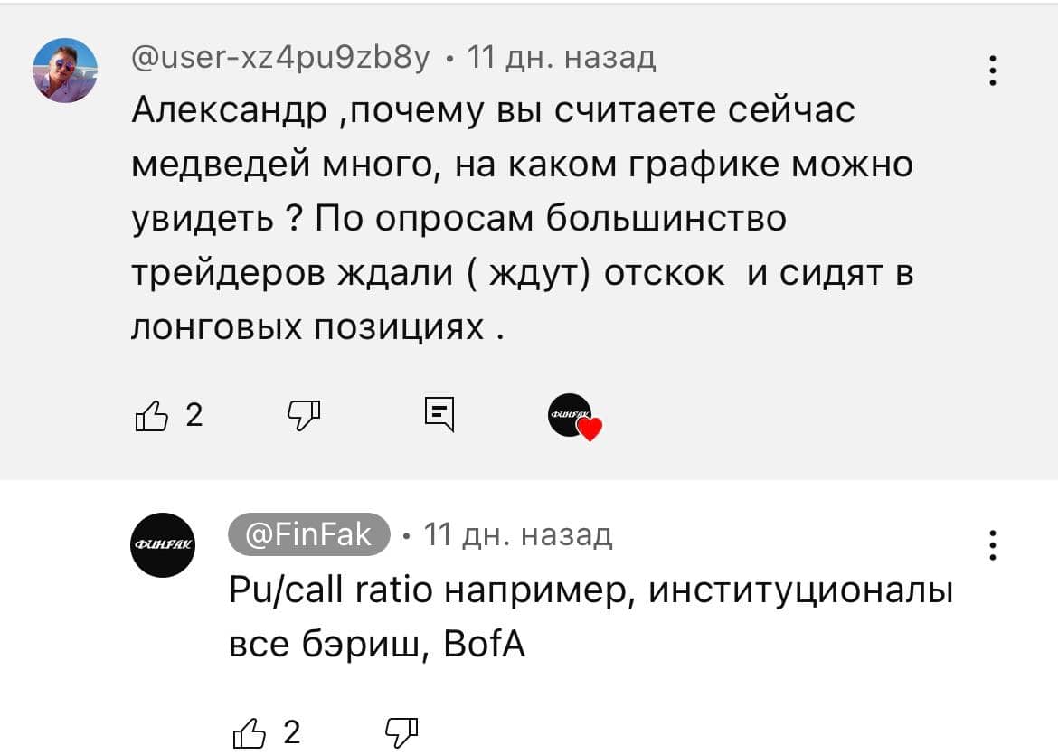Click the like count on the FinFak reply

pyautogui.click(x=291, y=731)
